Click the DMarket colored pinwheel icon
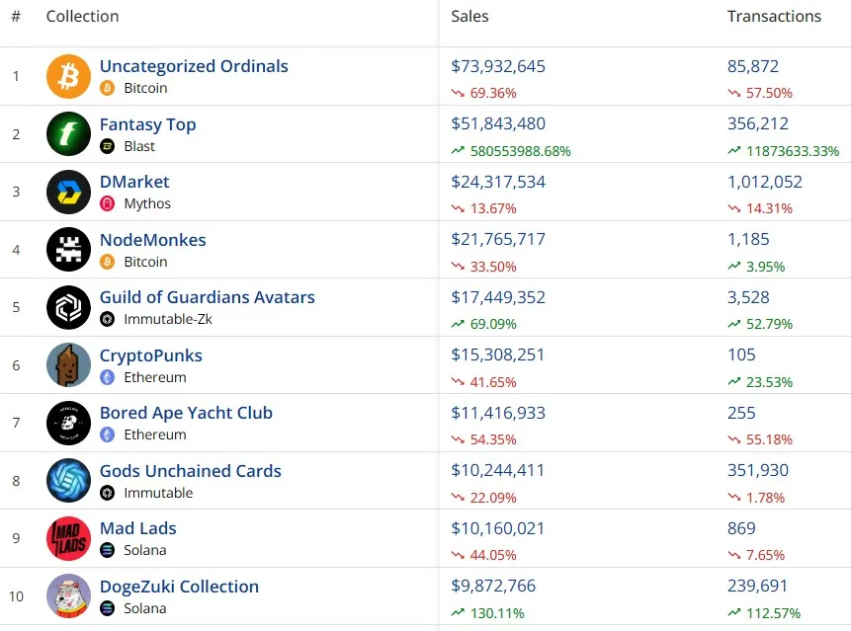The height and width of the screenshot is (631, 851). pos(68,192)
